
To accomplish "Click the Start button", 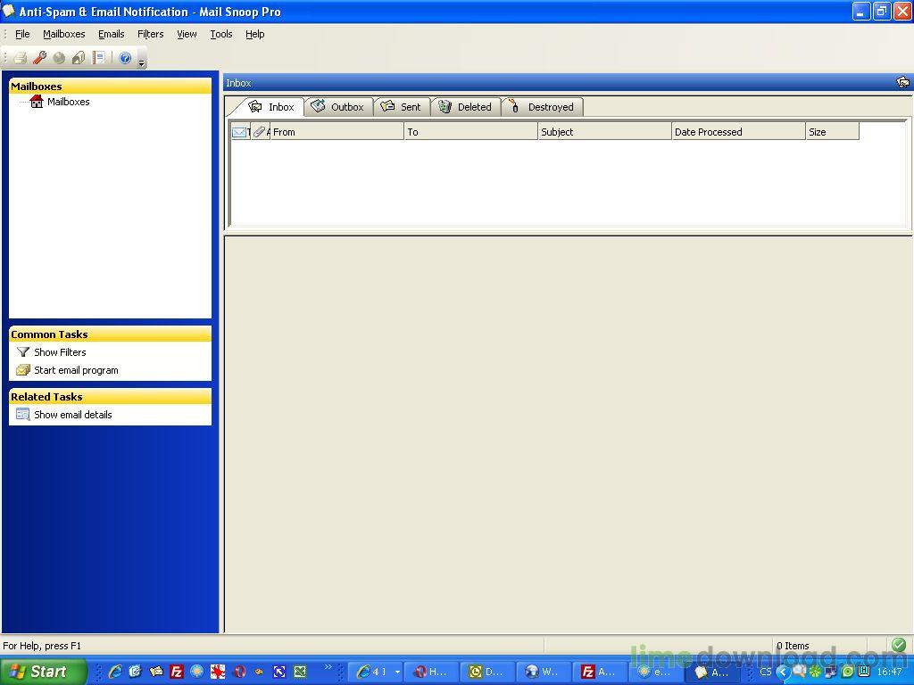I will (43, 672).
